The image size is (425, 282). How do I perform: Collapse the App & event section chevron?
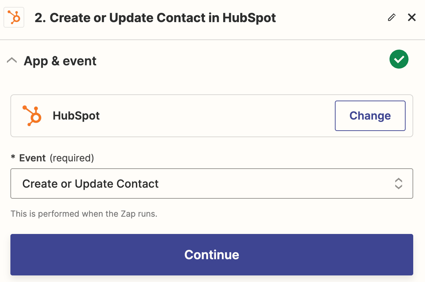pyautogui.click(x=12, y=61)
